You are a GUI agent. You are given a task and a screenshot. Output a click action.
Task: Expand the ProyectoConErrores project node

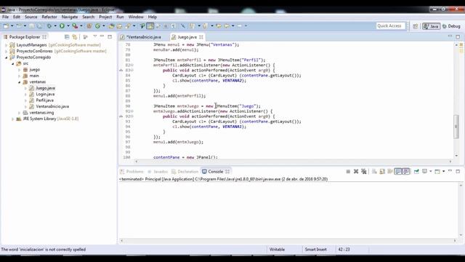point(7,51)
